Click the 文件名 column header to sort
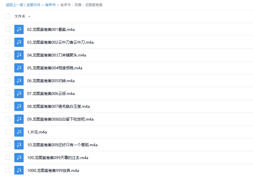The width and height of the screenshot is (253, 176). tap(20, 16)
